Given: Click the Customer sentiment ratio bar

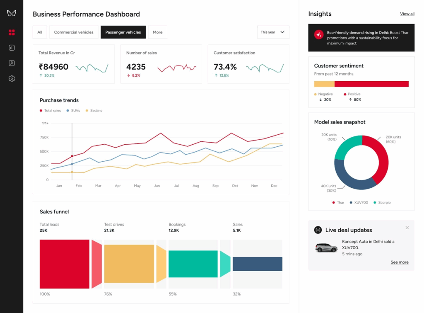Looking at the screenshot, I should click(x=361, y=85).
